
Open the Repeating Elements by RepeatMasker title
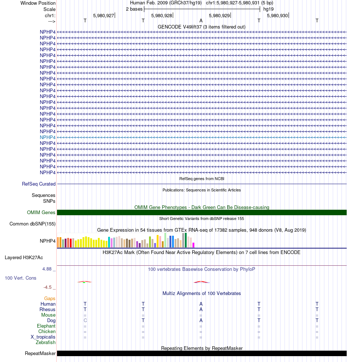click(x=202, y=348)
